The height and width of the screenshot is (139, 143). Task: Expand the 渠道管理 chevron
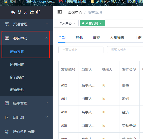pos(47,24)
